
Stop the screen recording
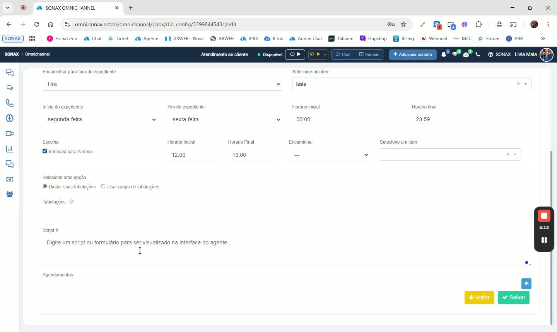[x=544, y=216]
